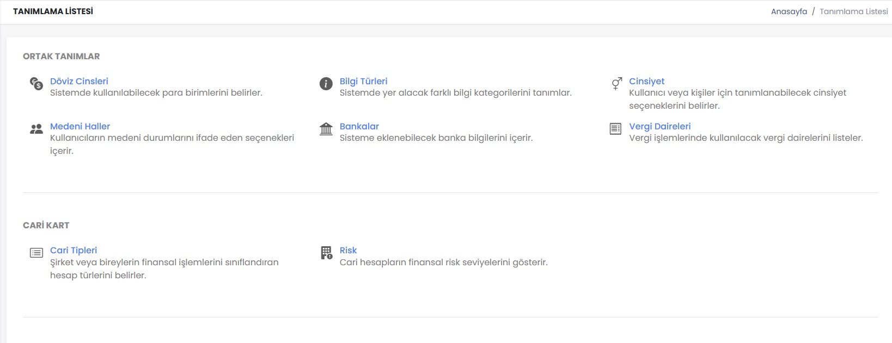Go to Cinsiyet definitions

coord(646,81)
